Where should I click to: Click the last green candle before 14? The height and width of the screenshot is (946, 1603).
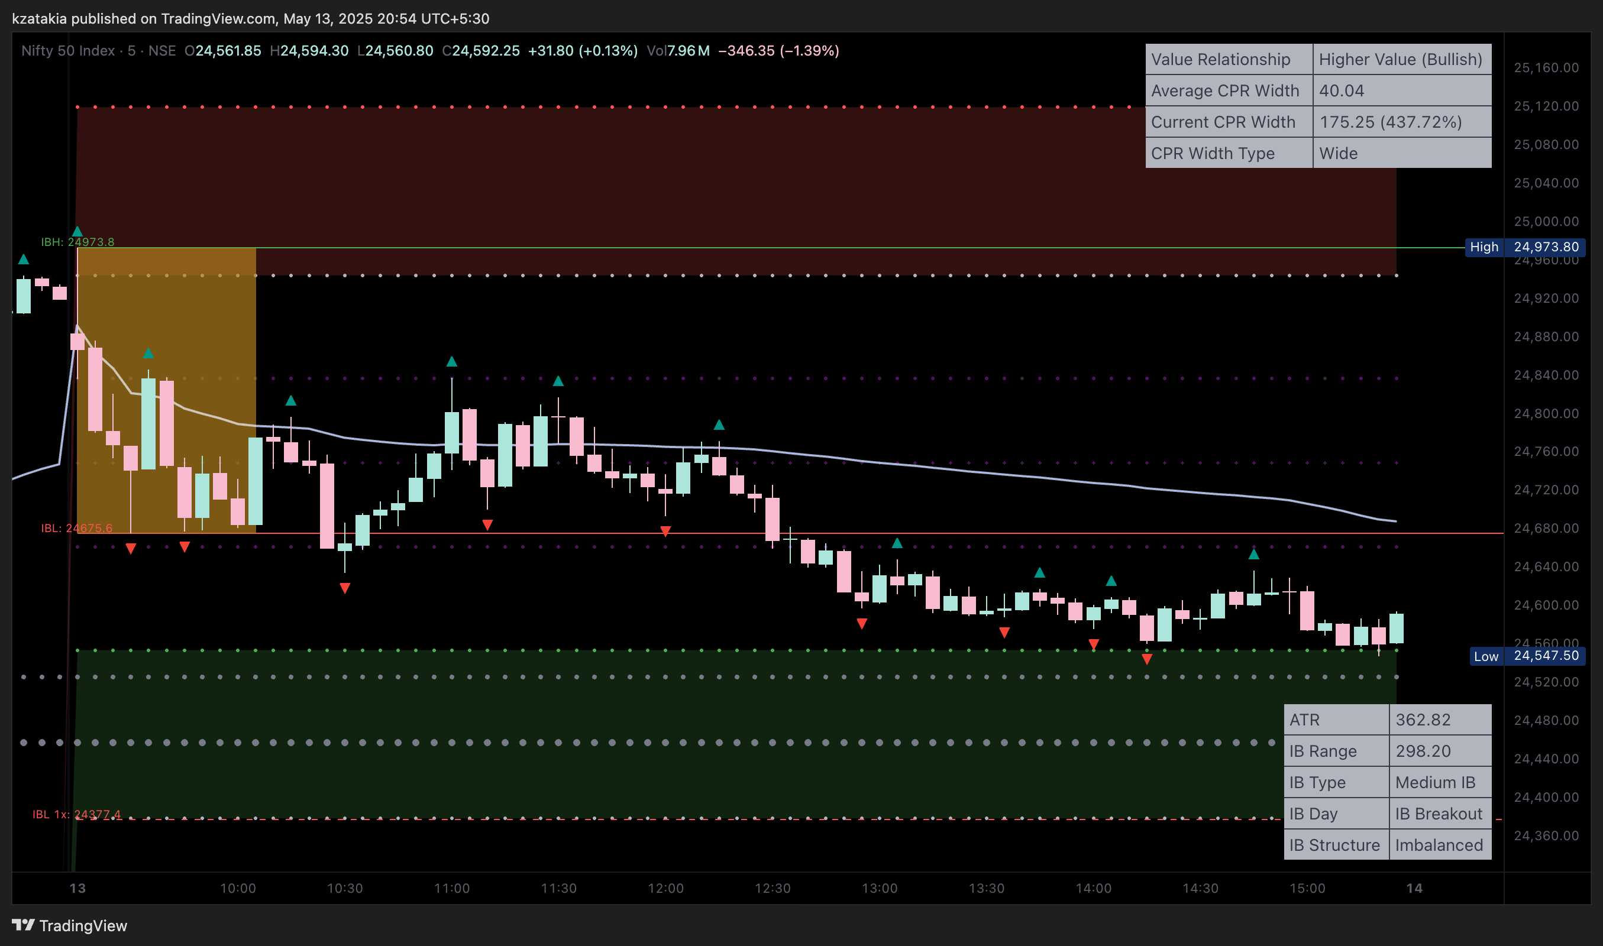(1397, 628)
